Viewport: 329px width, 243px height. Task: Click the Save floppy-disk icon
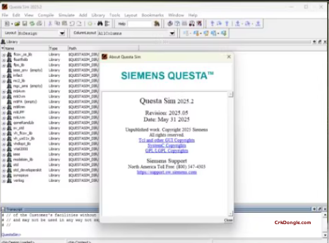click(x=25, y=23)
